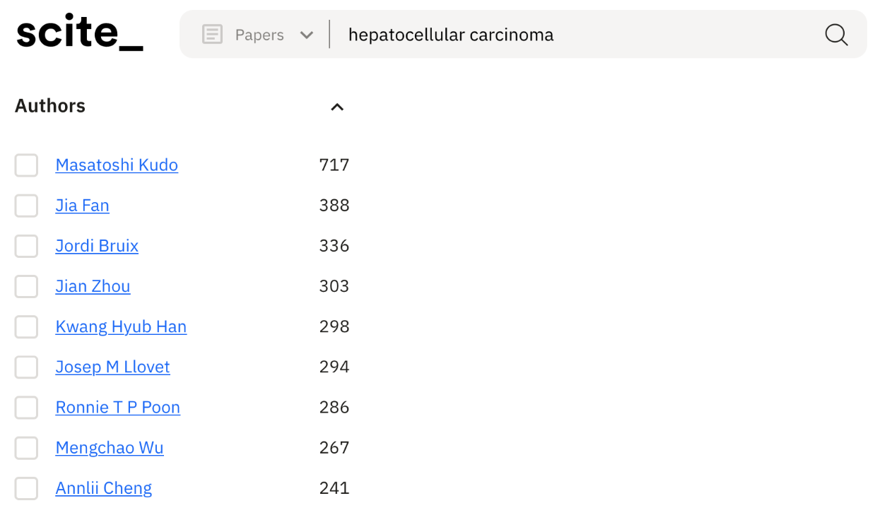The width and height of the screenshot is (875, 520).
Task: Check the box for Josep M Llovet
Action: (x=26, y=367)
